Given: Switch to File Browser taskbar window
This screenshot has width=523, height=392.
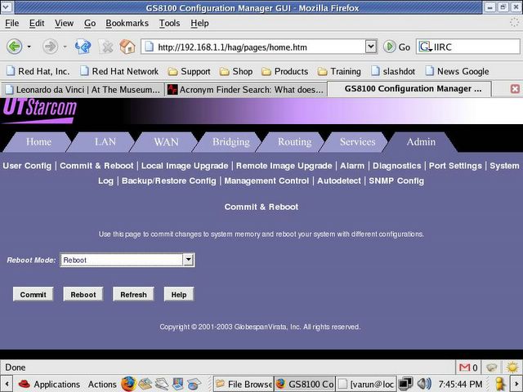Looking at the screenshot, I should pyautogui.click(x=244, y=384).
